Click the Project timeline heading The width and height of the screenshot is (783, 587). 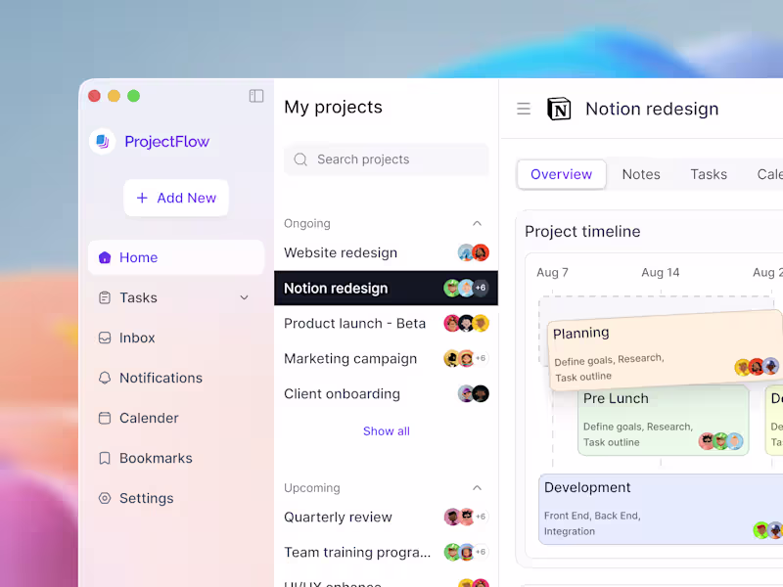click(x=582, y=232)
